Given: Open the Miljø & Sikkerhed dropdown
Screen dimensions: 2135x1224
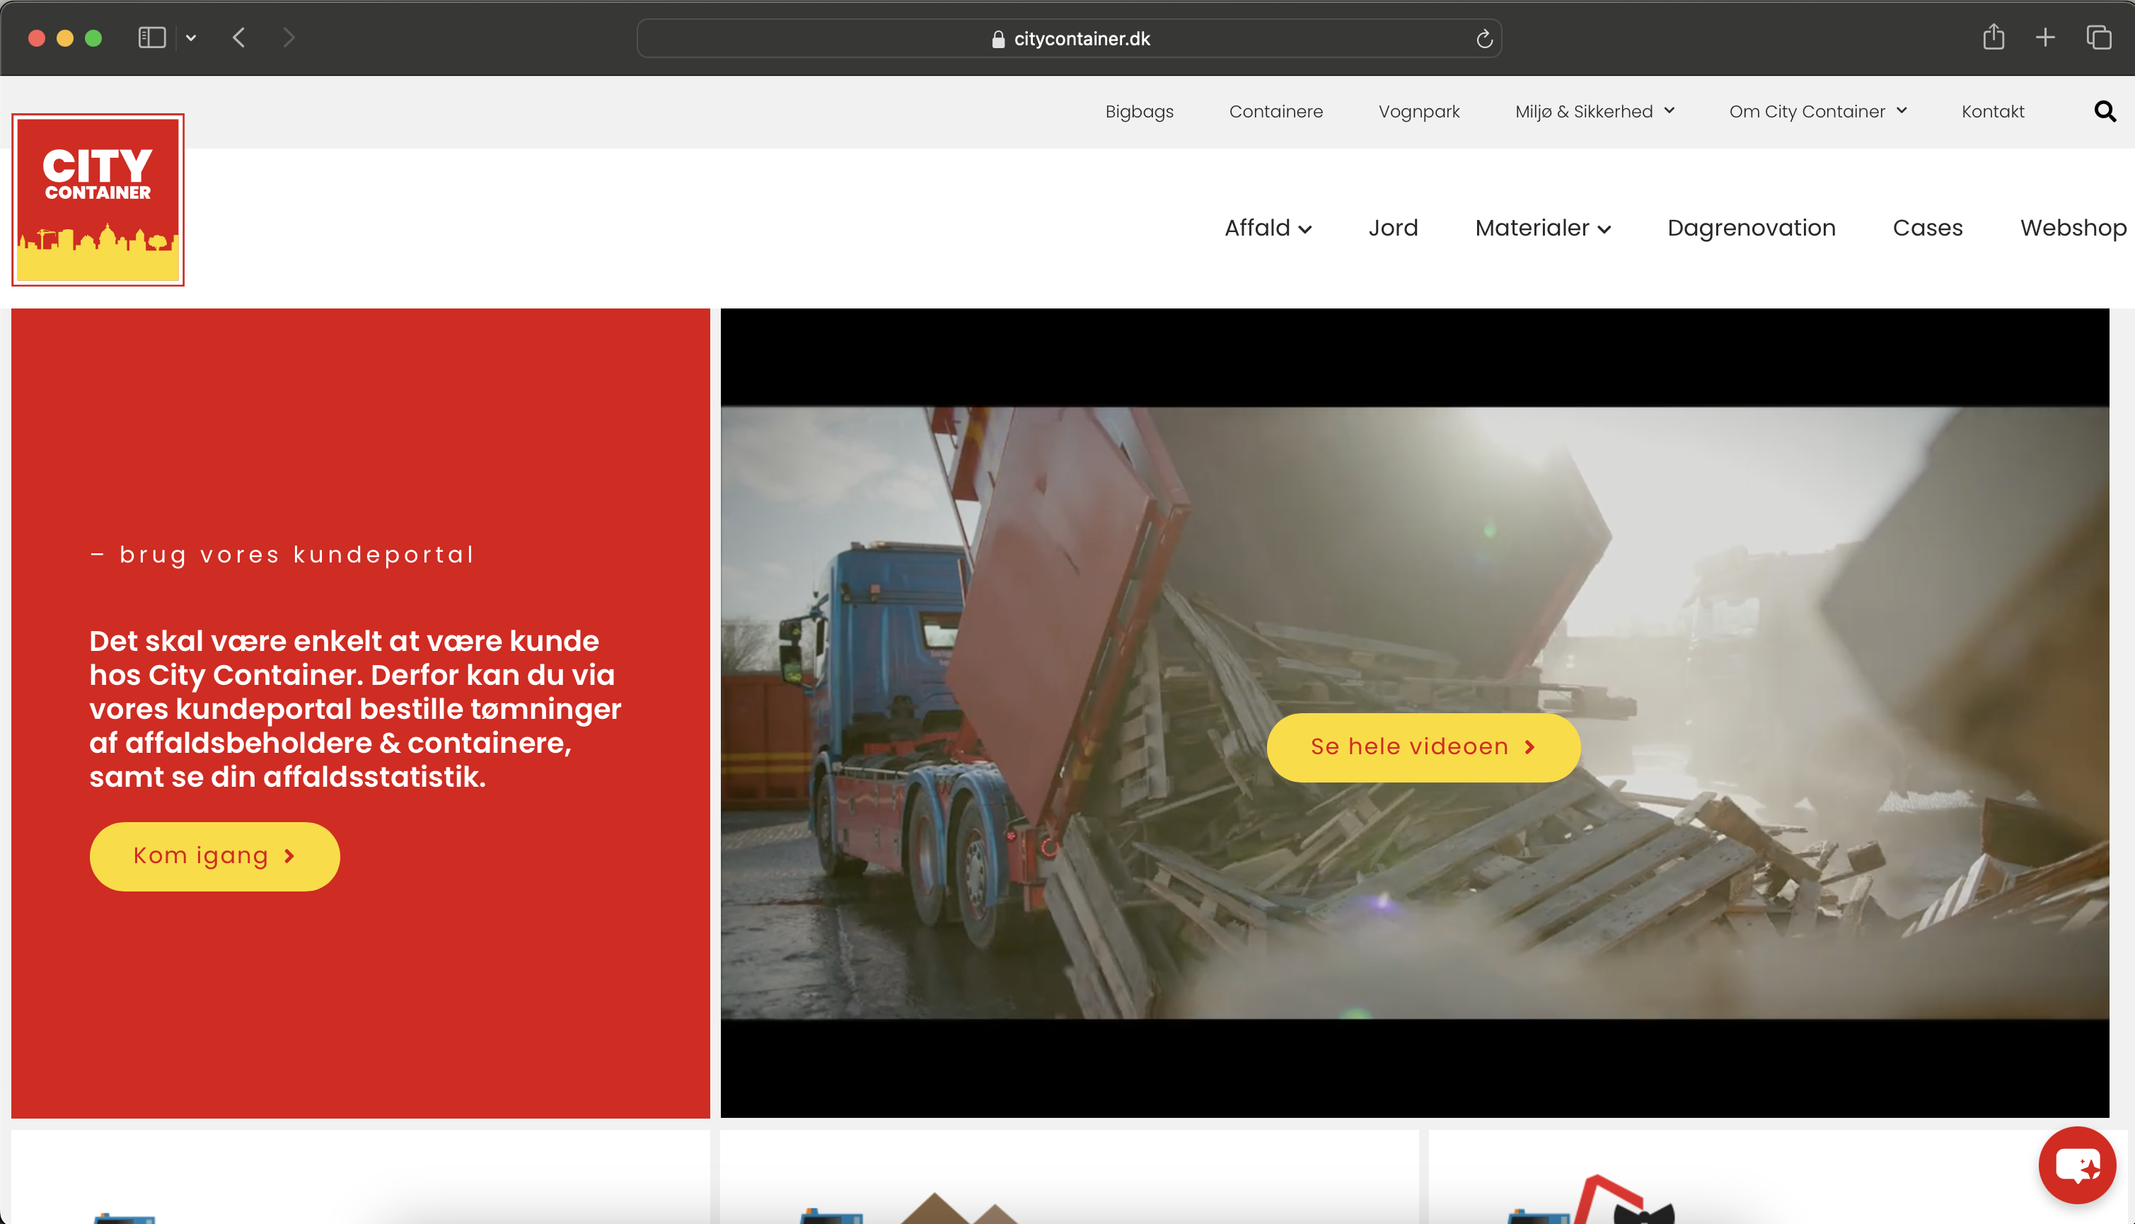Looking at the screenshot, I should [x=1595, y=111].
